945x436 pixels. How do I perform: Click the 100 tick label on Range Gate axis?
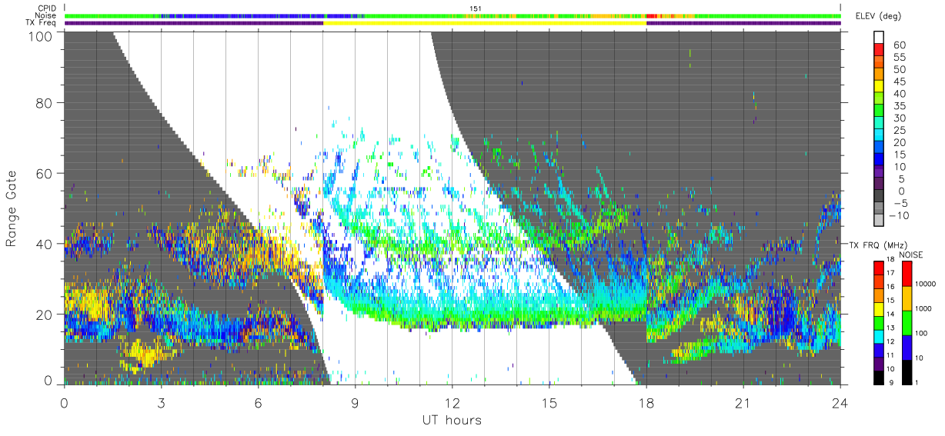[x=42, y=35]
